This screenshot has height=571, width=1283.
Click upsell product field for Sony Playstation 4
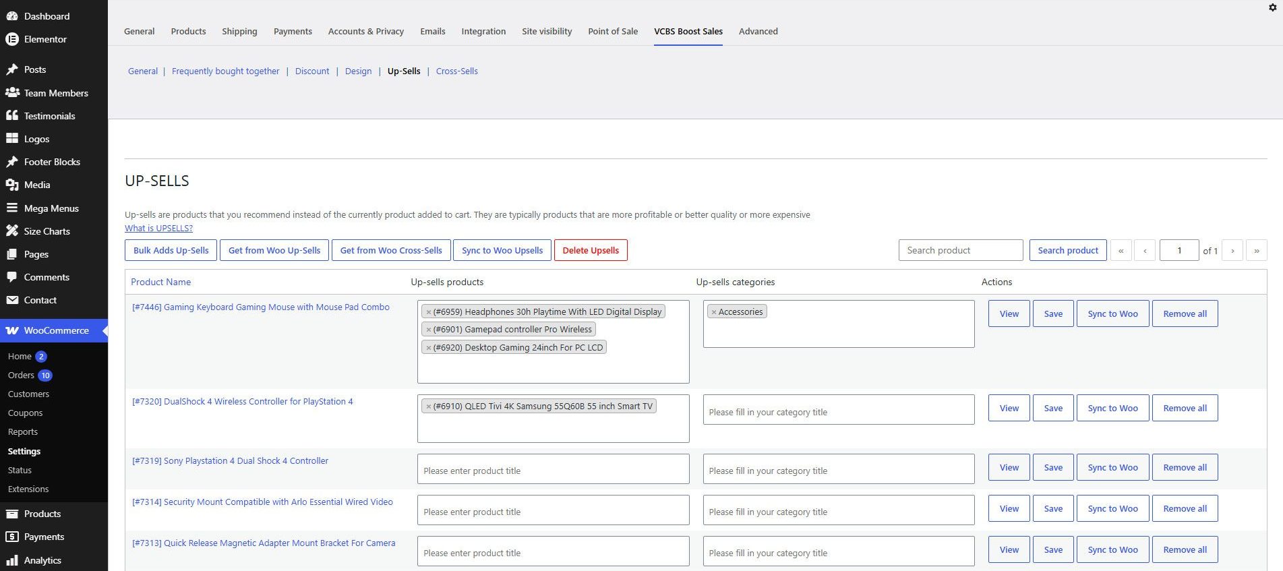(x=554, y=469)
